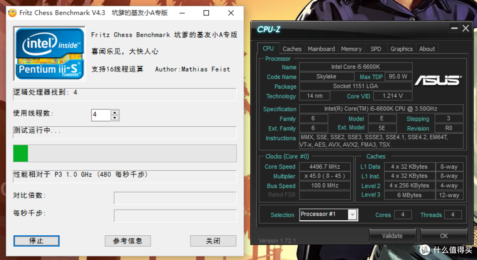Click the 每秒千步 result field
Image resolution: width=477 pixels, height=260 pixels.
(x=175, y=215)
